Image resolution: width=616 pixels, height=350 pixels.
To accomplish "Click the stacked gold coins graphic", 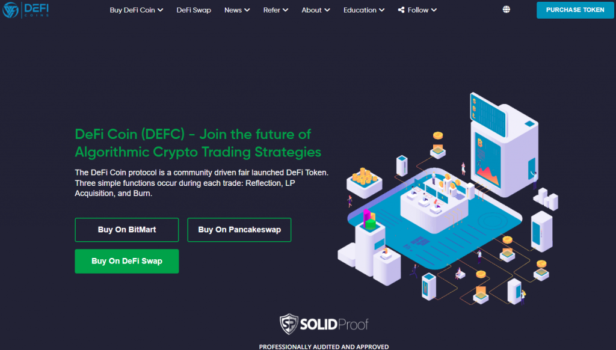I will click(x=364, y=176).
